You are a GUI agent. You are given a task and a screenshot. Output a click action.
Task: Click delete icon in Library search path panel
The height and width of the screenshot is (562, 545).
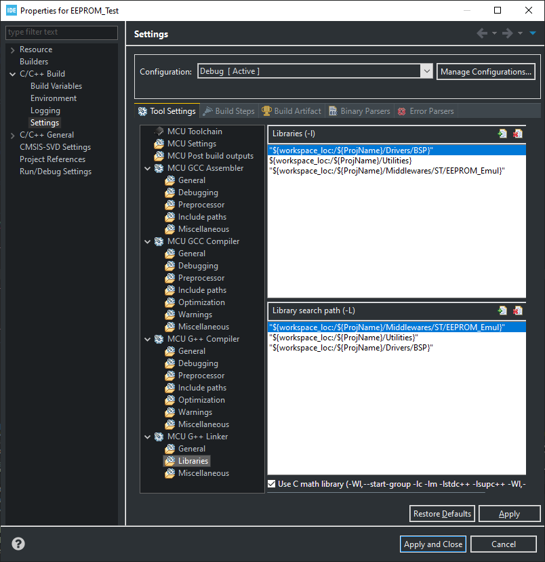tap(517, 310)
